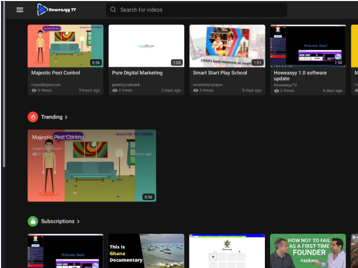Screen dimensions: 358x268
Task: Open Smart Start Play School thumbnail
Action: 227,46
